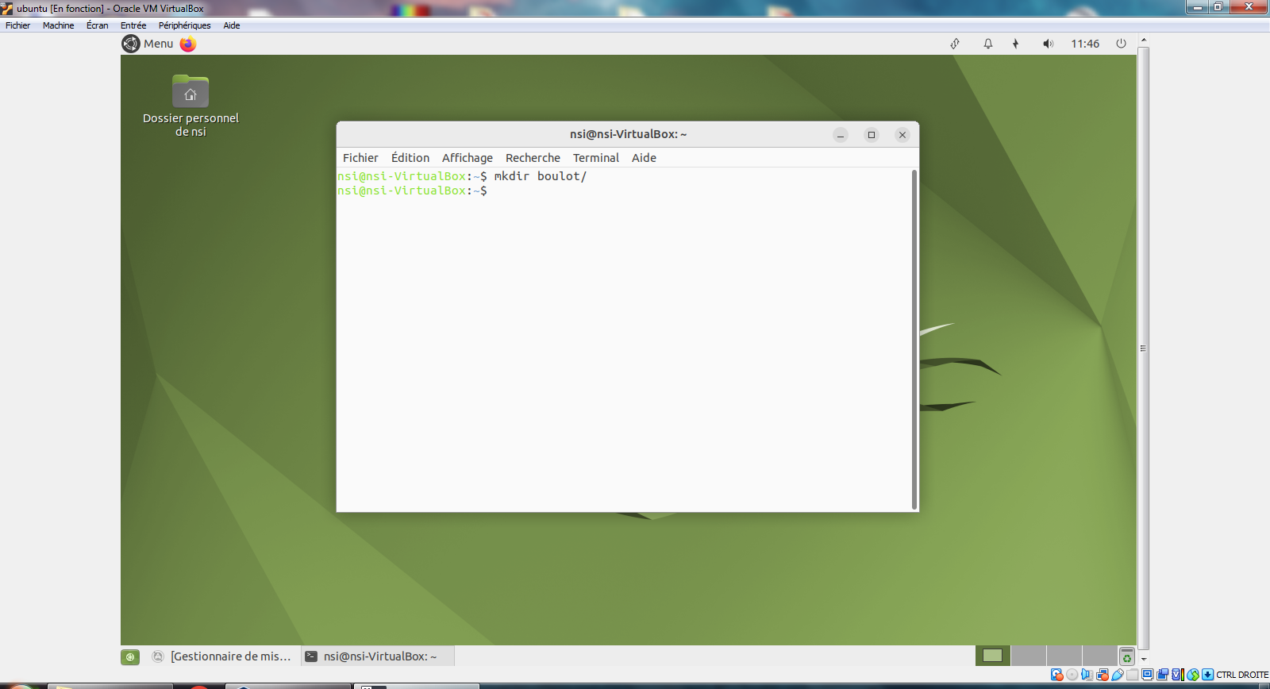1270x689 pixels.
Task: Click the show desktop button in bottom panel
Action: tap(130, 656)
